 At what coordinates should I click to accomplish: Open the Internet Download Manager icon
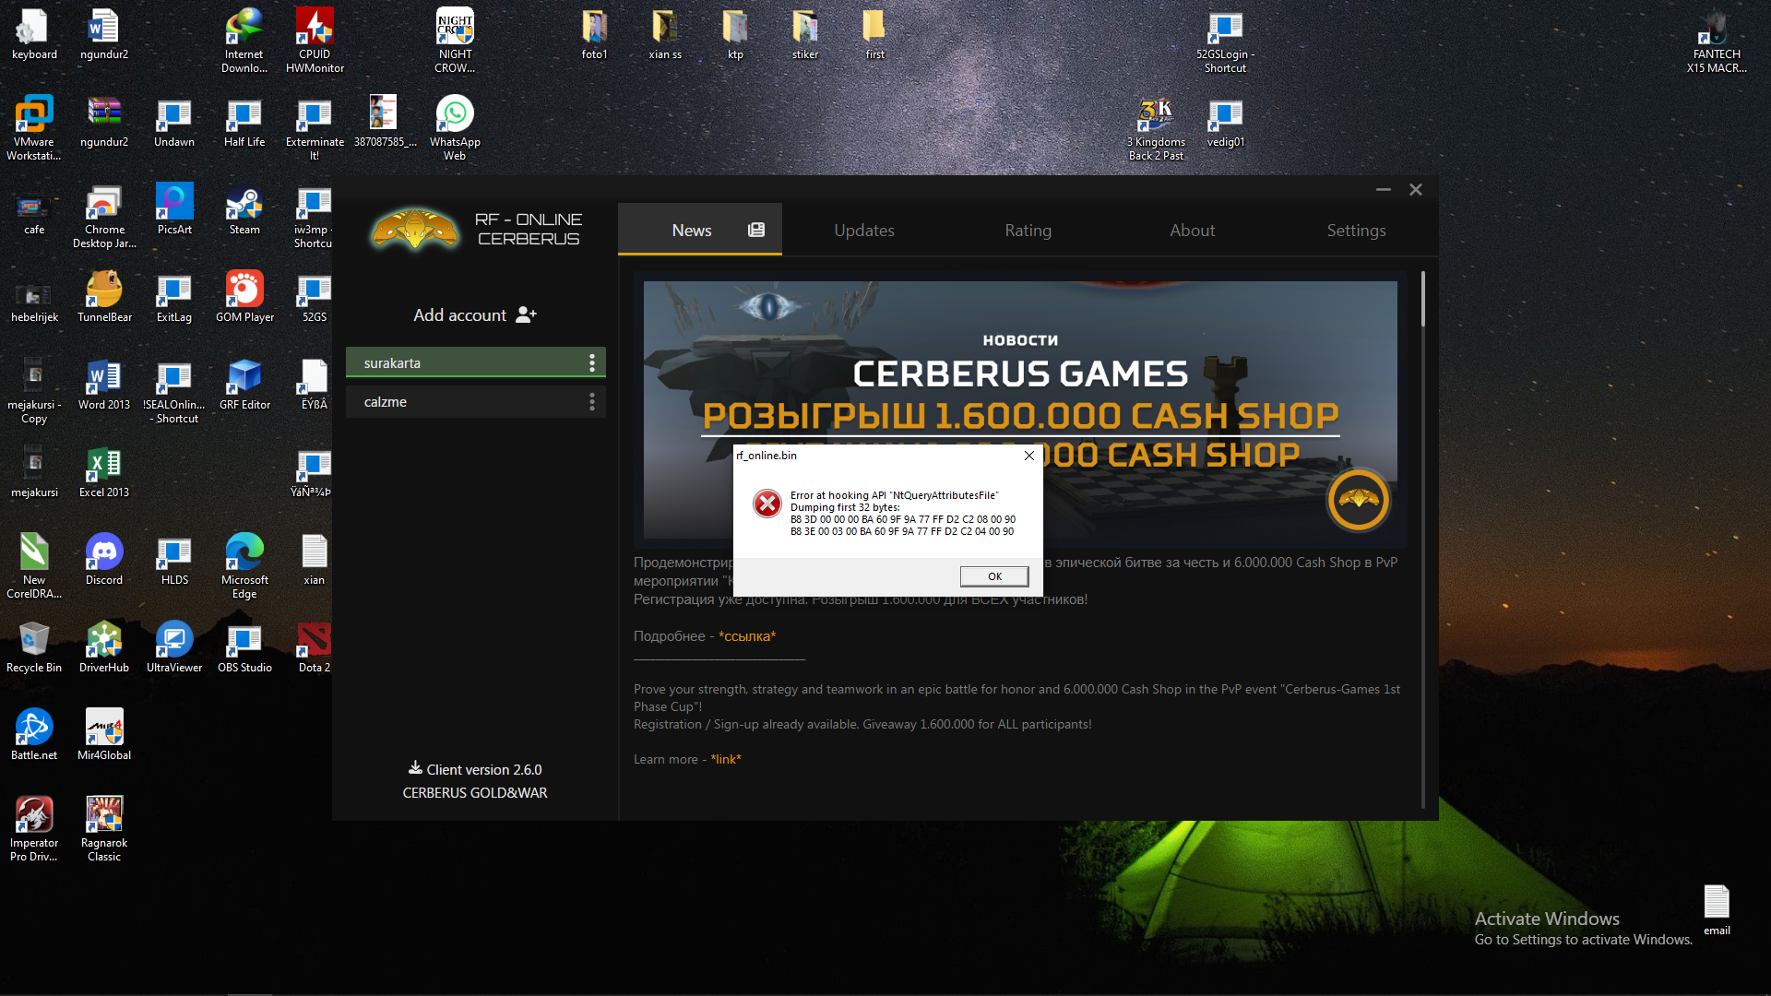[x=244, y=41]
